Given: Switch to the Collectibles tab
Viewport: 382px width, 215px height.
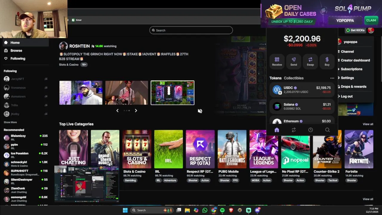Looking at the screenshot, I should (x=294, y=78).
